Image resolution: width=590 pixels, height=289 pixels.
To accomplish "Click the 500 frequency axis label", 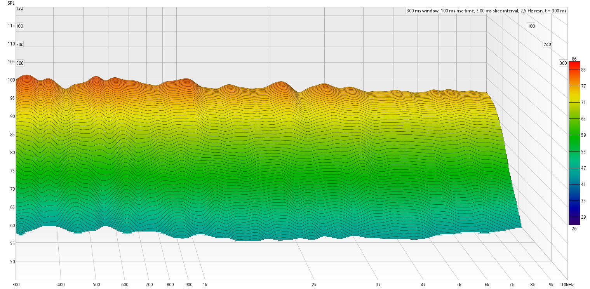I will point(96,285).
